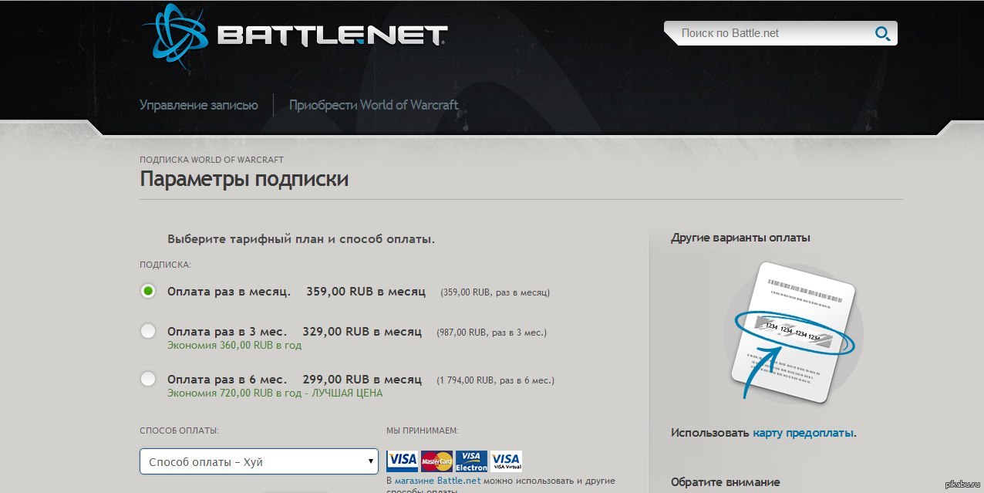984x493 pixels.
Task: Click the search magnifier icon
Action: coord(882,33)
